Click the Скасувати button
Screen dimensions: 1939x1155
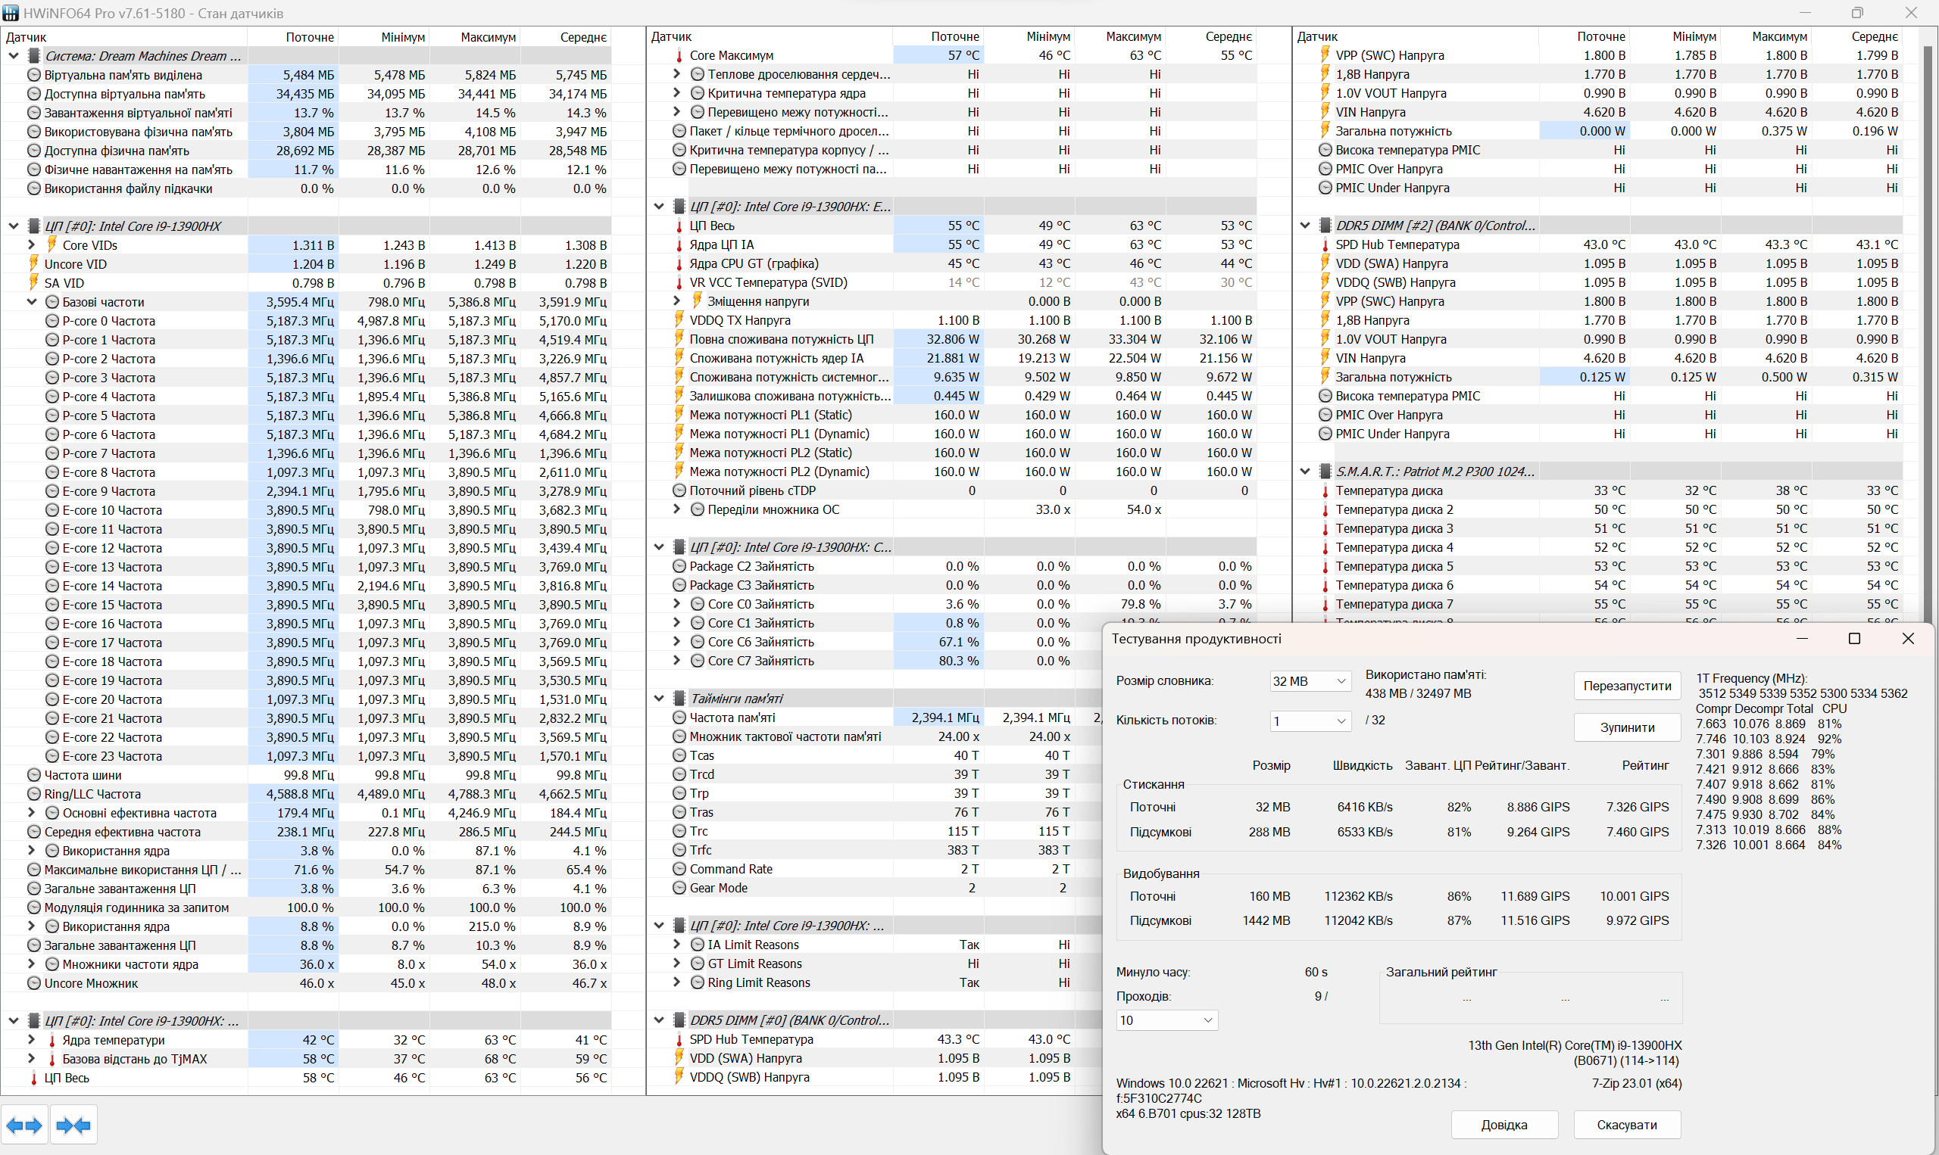[1626, 1124]
